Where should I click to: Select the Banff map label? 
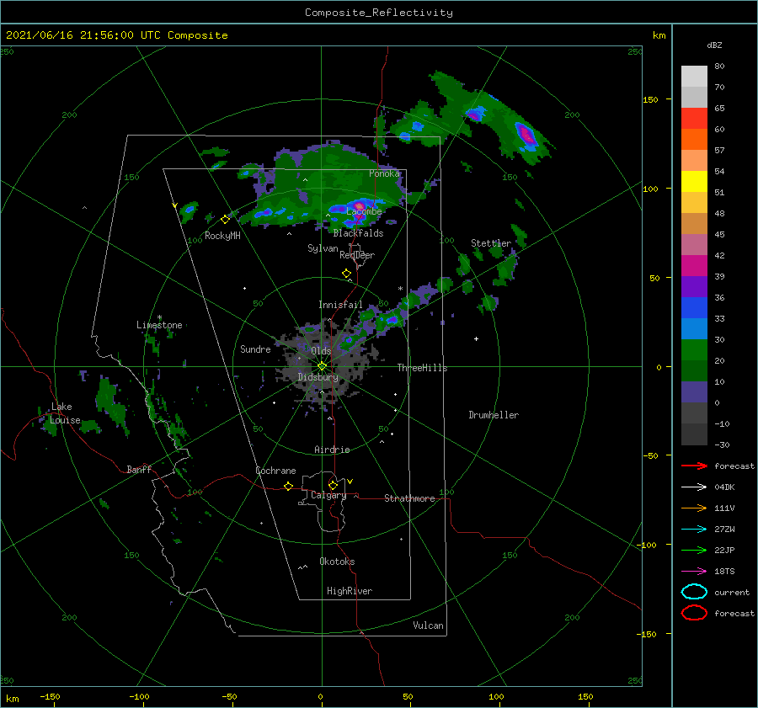pos(139,469)
